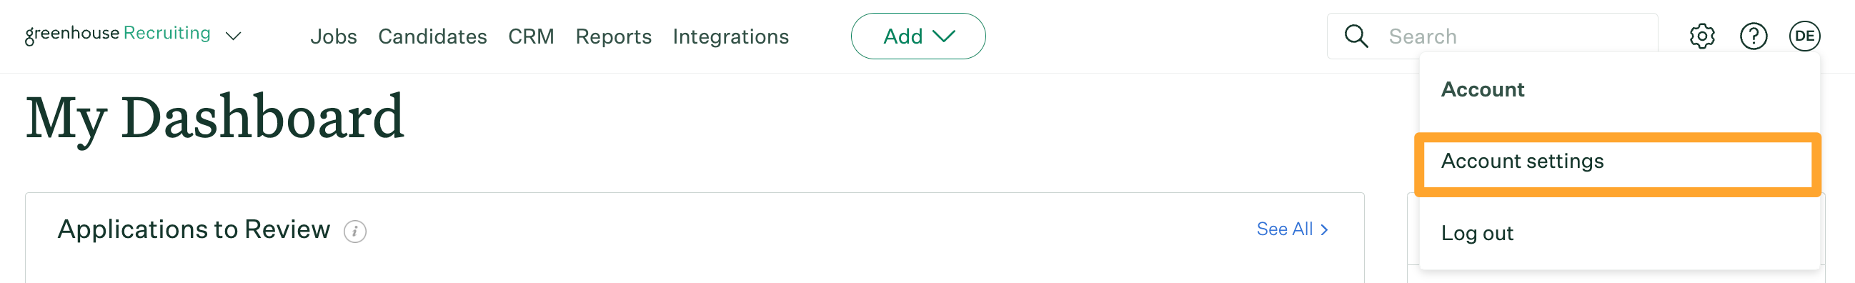Click the magnifying glass search icon

[1356, 36]
